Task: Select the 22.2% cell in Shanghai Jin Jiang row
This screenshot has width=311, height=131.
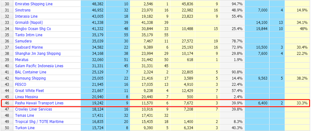Action: [297, 53]
